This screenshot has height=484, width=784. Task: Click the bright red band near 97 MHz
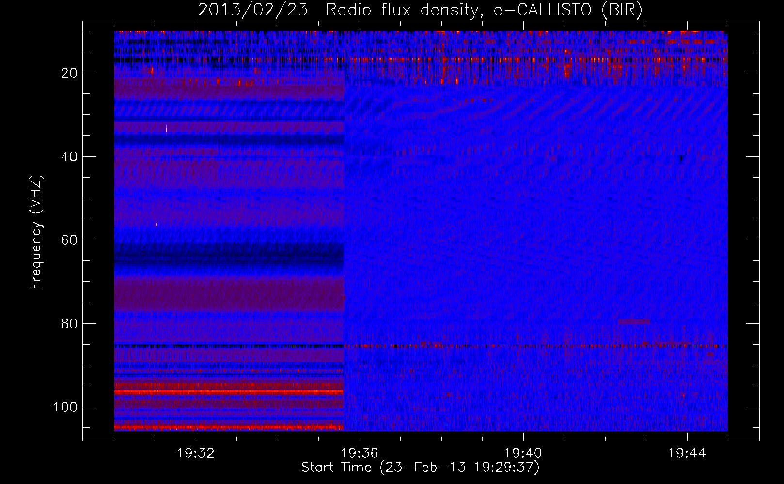(x=229, y=392)
